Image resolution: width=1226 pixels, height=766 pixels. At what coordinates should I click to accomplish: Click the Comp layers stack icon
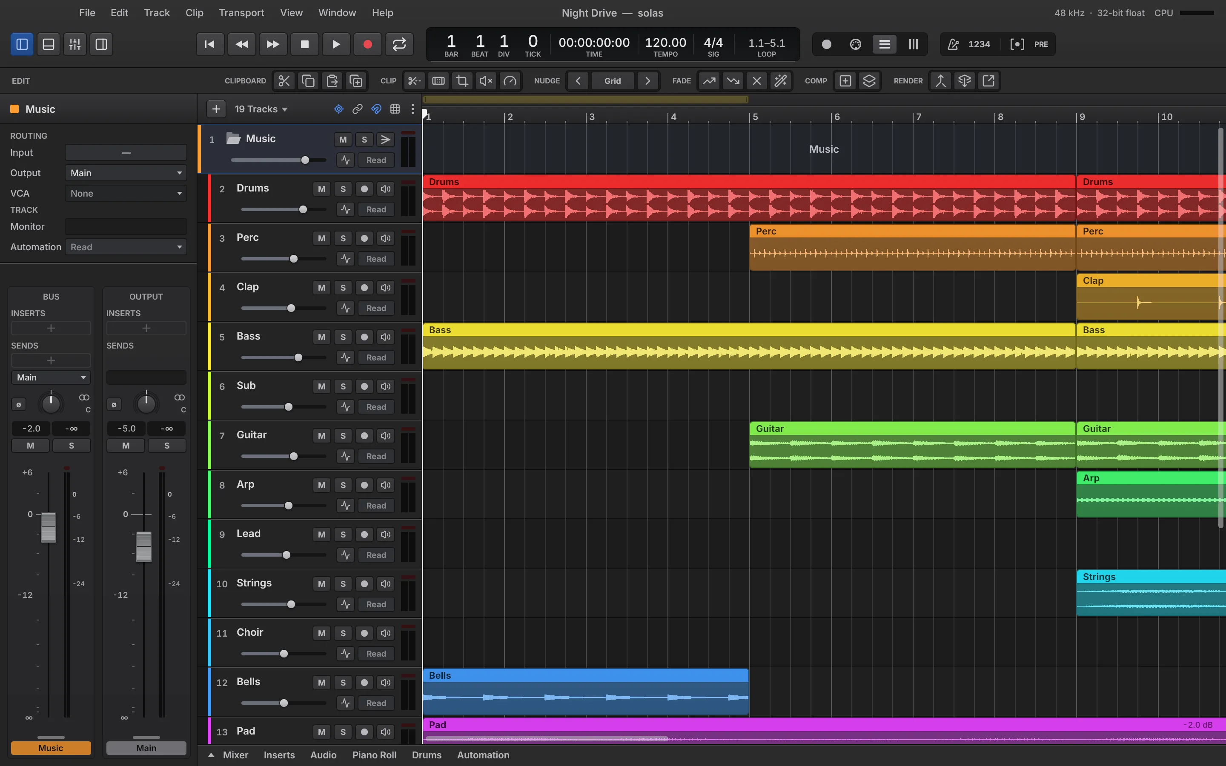pyautogui.click(x=869, y=80)
